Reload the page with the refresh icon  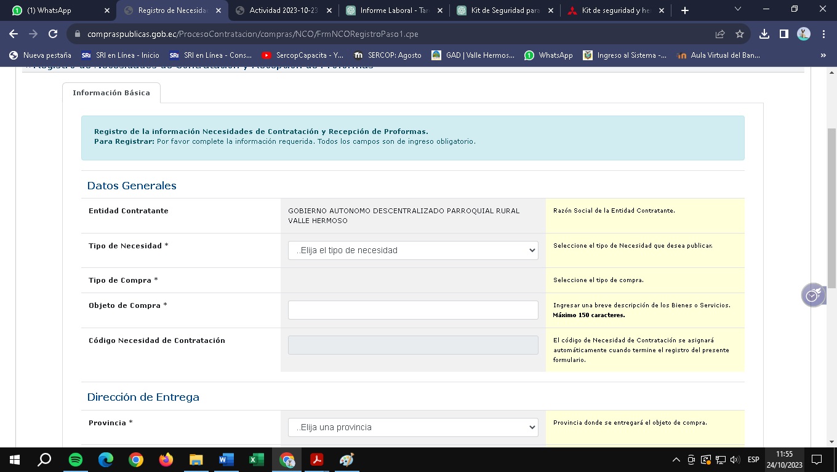(x=53, y=34)
